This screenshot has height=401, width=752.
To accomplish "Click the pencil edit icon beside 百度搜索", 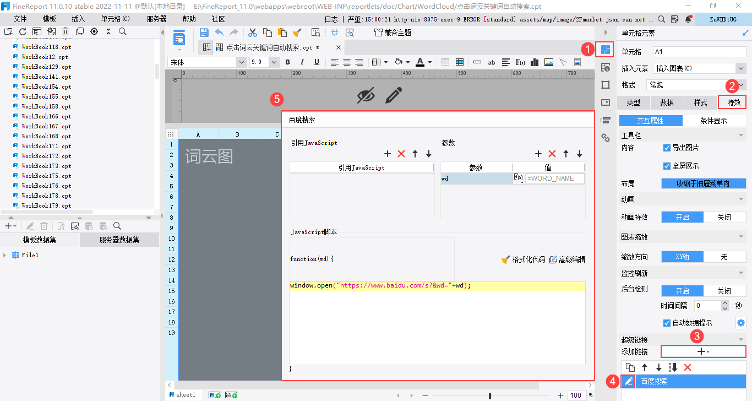I will point(629,381).
